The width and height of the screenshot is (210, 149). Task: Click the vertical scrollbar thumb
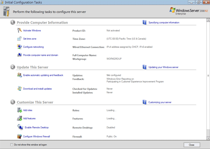pyautogui.click(x=208, y=76)
